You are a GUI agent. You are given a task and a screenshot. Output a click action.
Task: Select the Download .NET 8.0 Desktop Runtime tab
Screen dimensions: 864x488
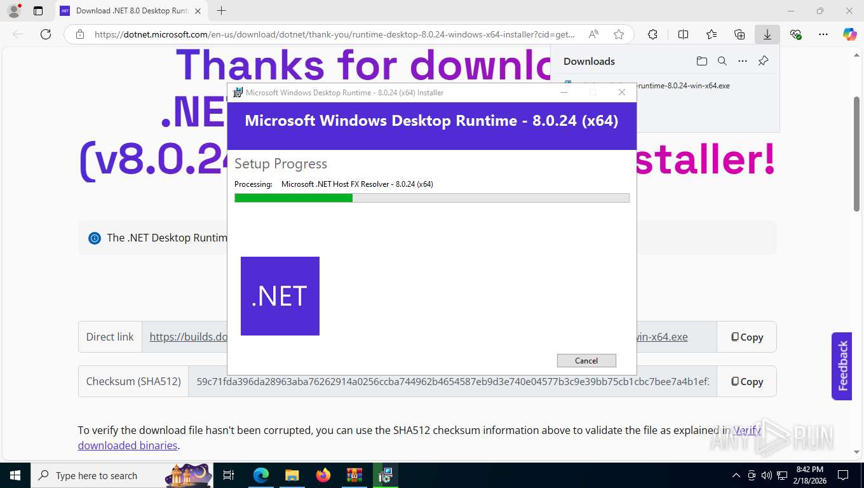tap(132, 10)
